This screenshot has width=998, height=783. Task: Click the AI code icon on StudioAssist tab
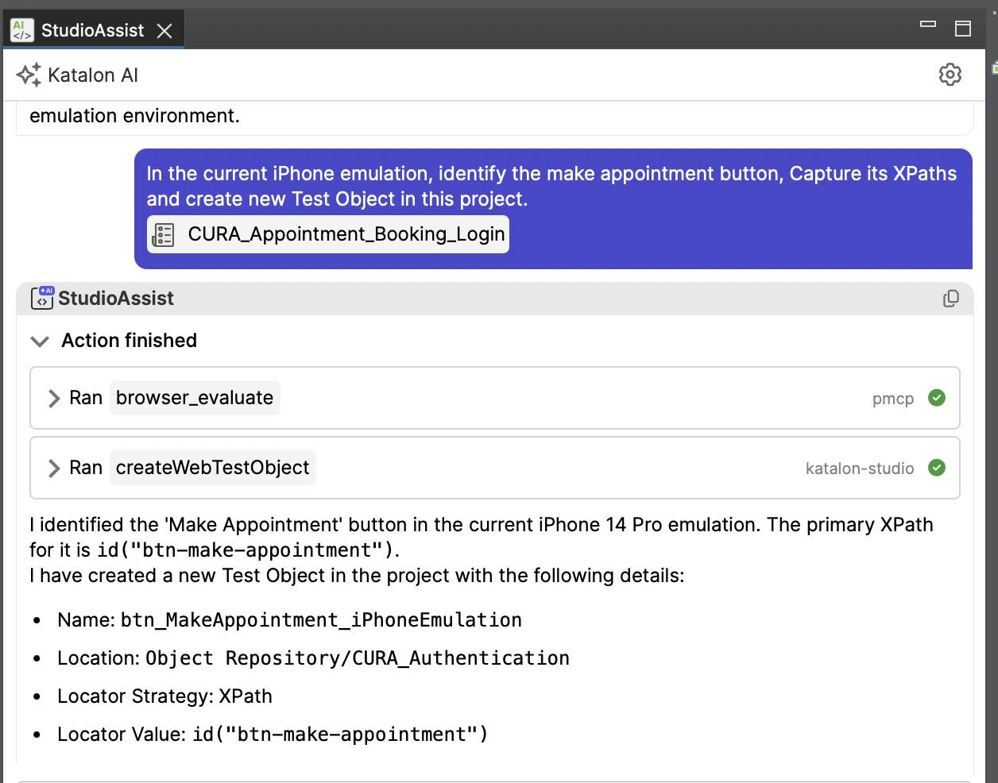21,29
